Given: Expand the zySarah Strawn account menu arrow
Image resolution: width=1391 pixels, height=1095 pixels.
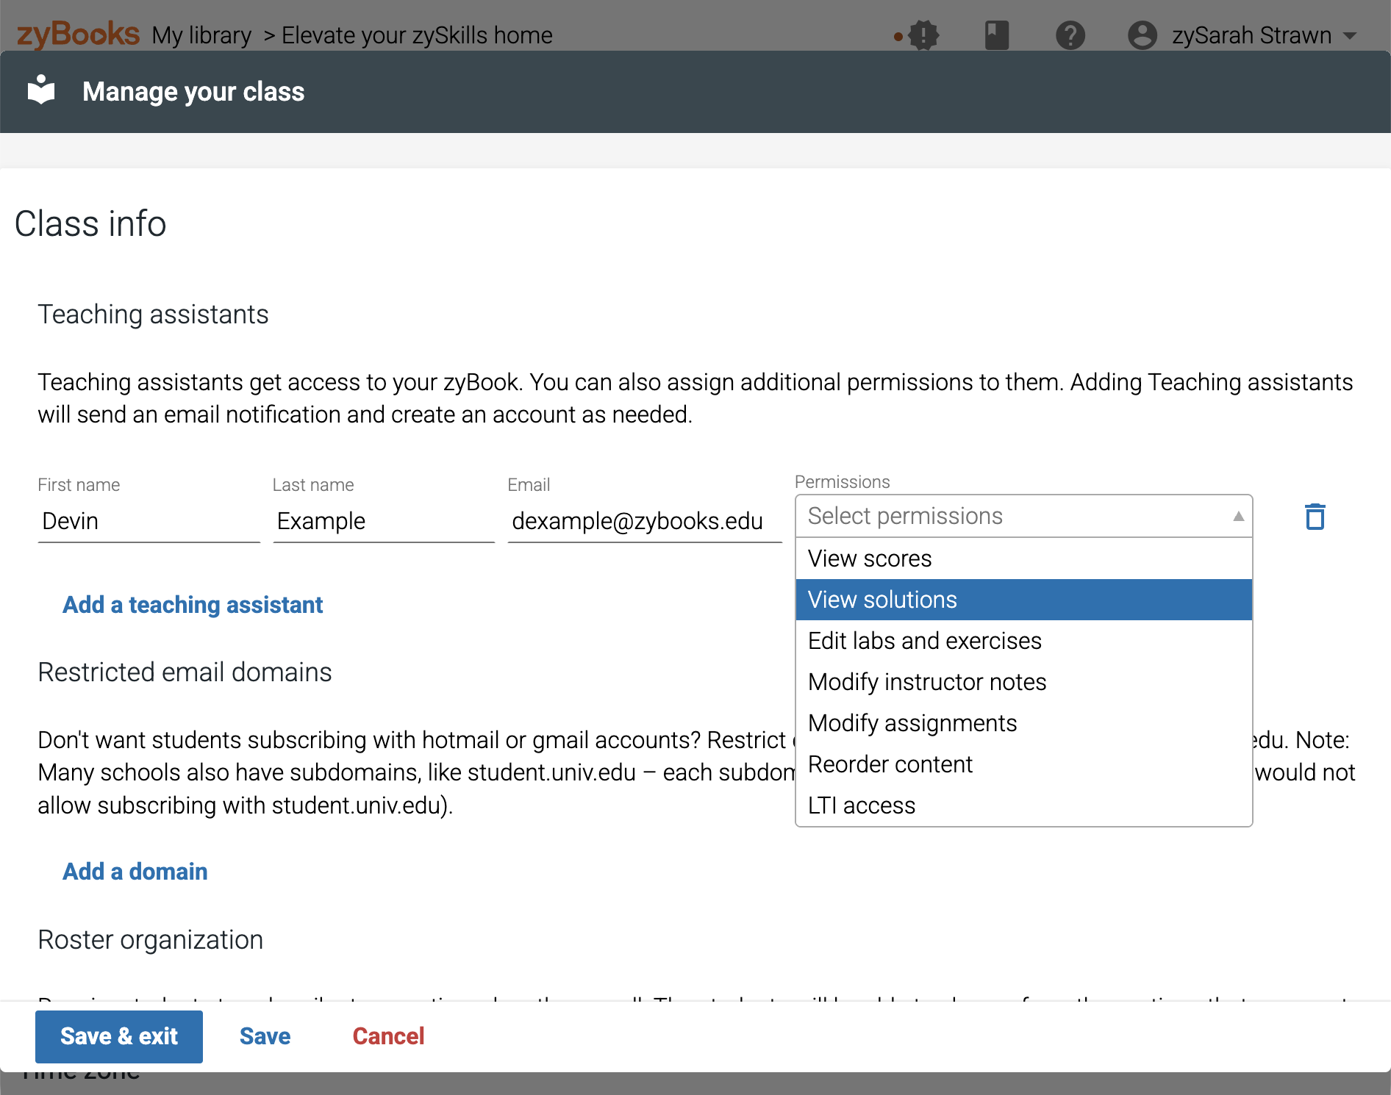Looking at the screenshot, I should pyautogui.click(x=1350, y=35).
